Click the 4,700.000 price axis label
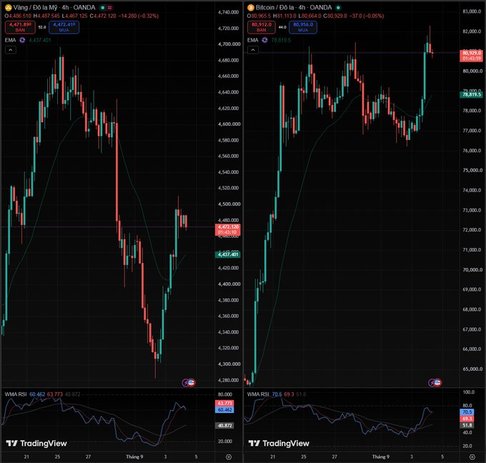Image resolution: width=486 pixels, height=463 pixels. point(229,44)
